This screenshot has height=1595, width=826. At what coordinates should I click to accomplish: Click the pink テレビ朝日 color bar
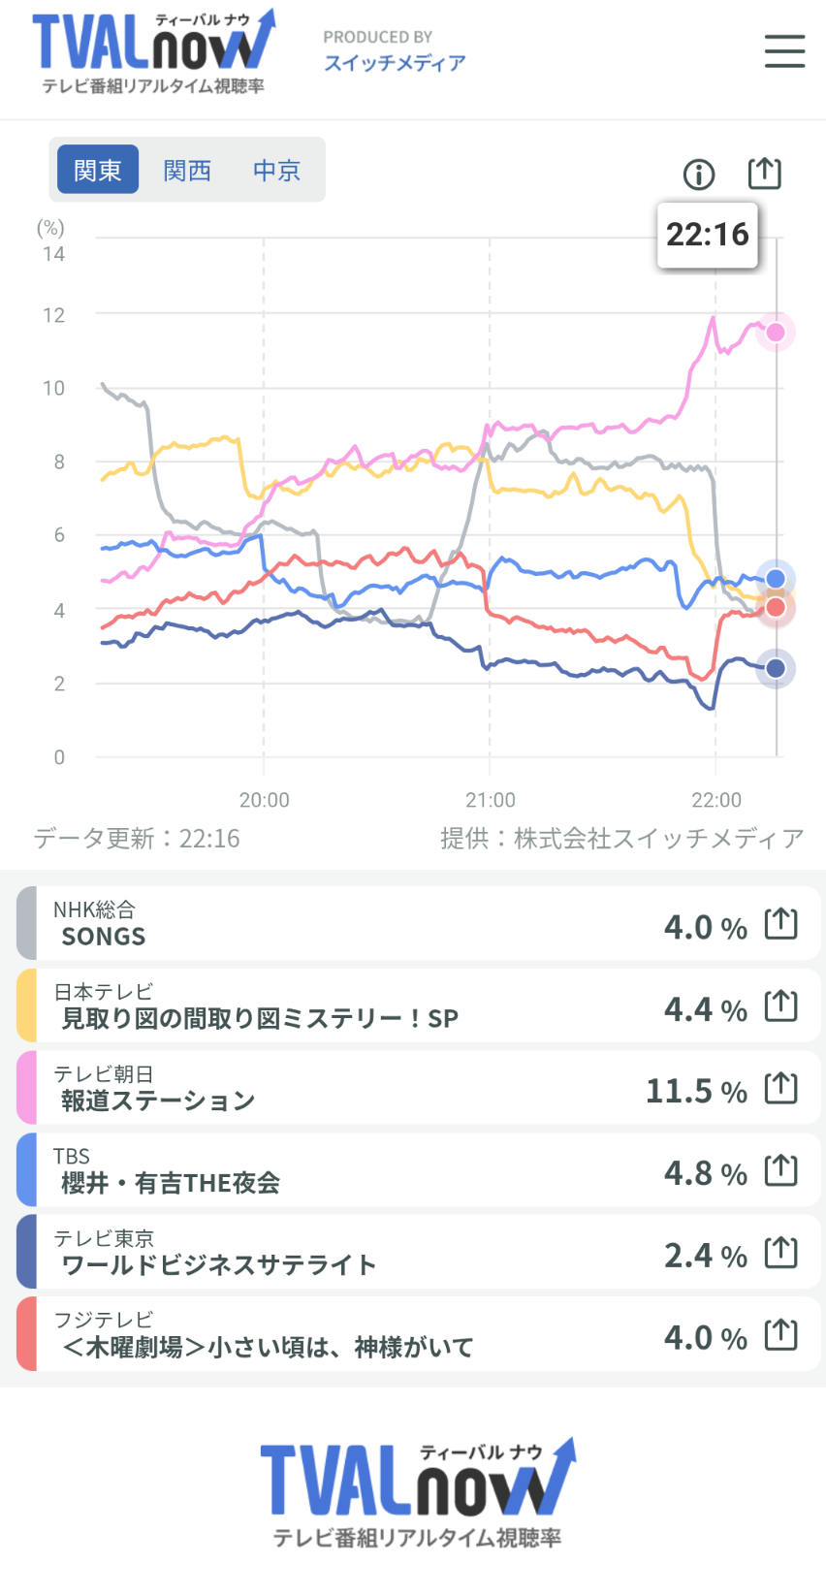point(27,1088)
